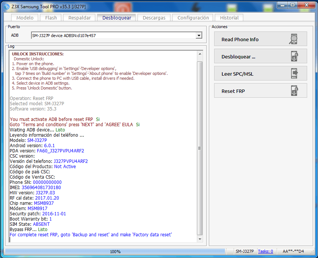Click the log scrollbar down arrow
The image size is (318, 258).
(200, 239)
